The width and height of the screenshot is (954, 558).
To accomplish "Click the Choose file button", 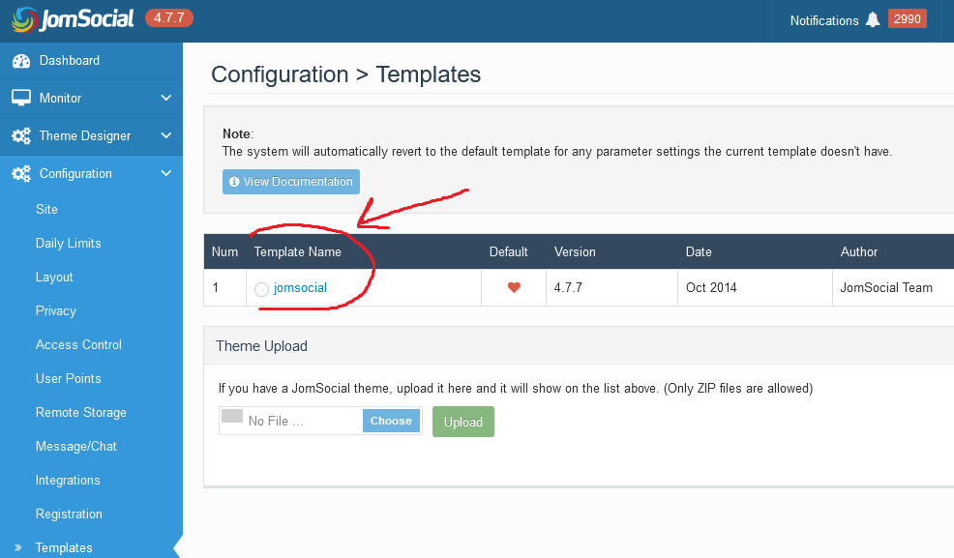I will [391, 421].
